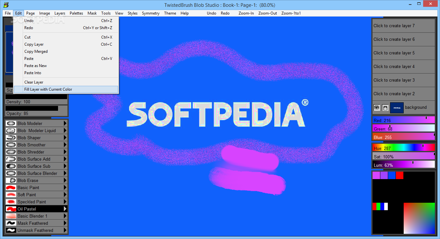Image resolution: width=440 pixels, height=239 pixels.
Task: Select the Blob Erase brush icon
Action: point(11,180)
